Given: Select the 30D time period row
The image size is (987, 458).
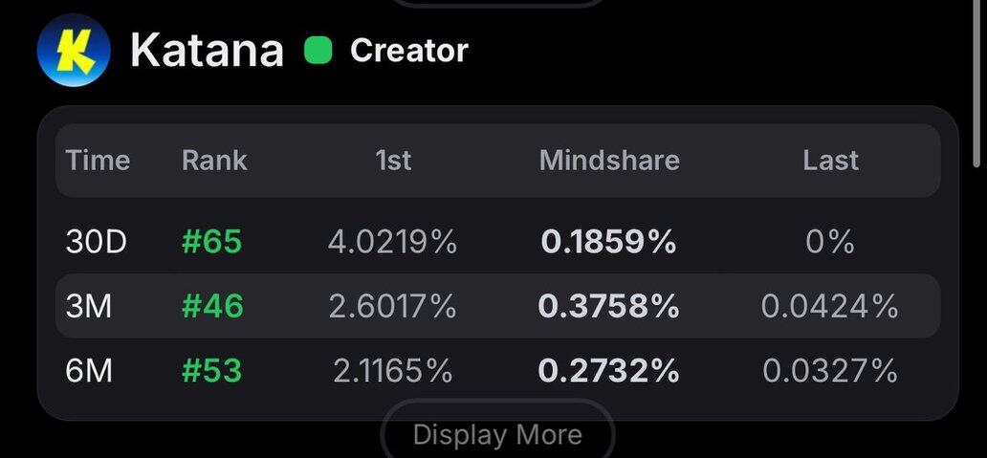Looking at the screenshot, I should (498, 242).
